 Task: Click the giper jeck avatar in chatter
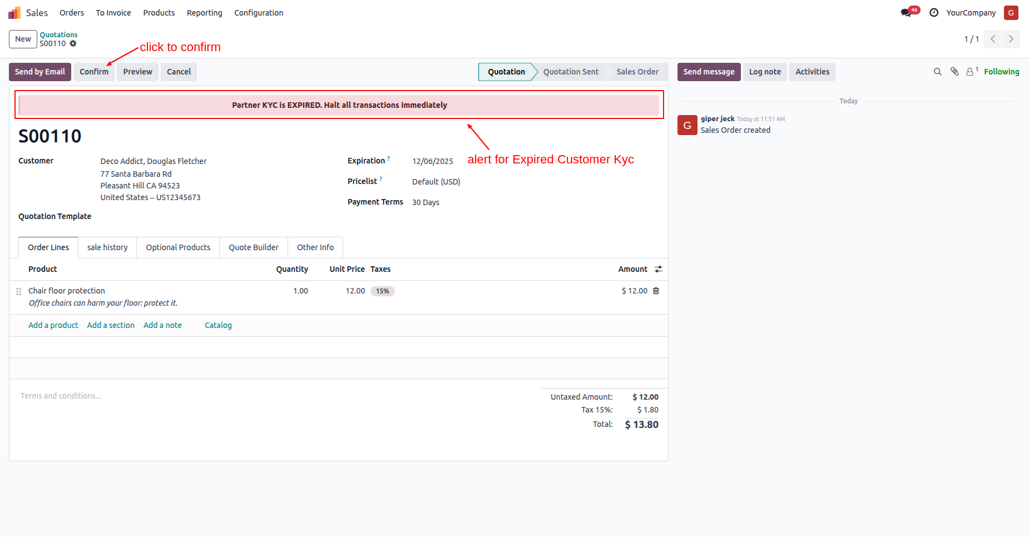(x=687, y=125)
